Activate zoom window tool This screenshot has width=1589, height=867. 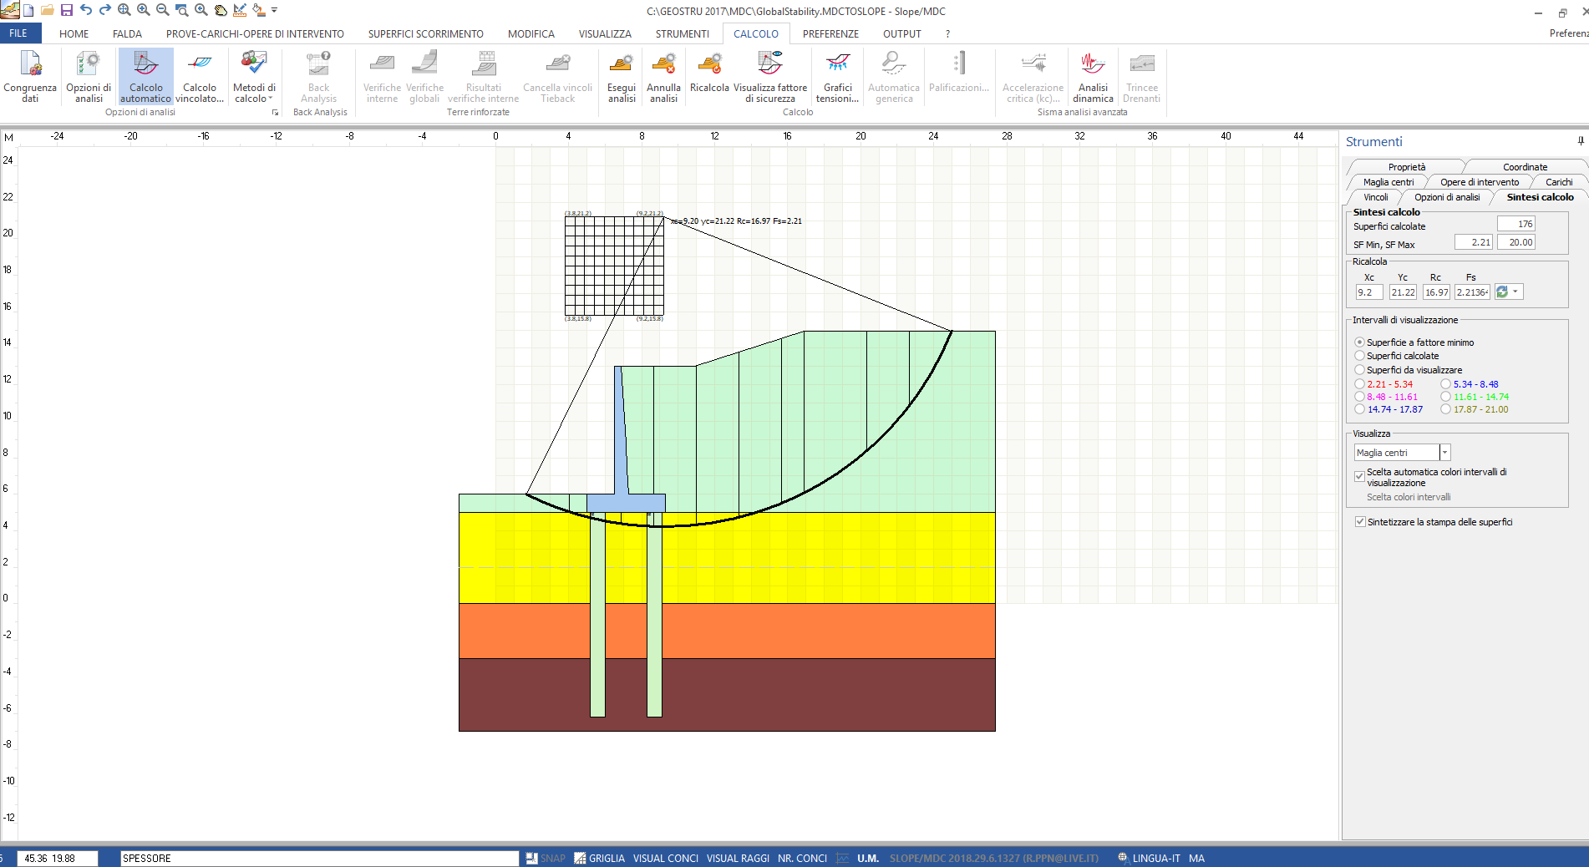[182, 10]
